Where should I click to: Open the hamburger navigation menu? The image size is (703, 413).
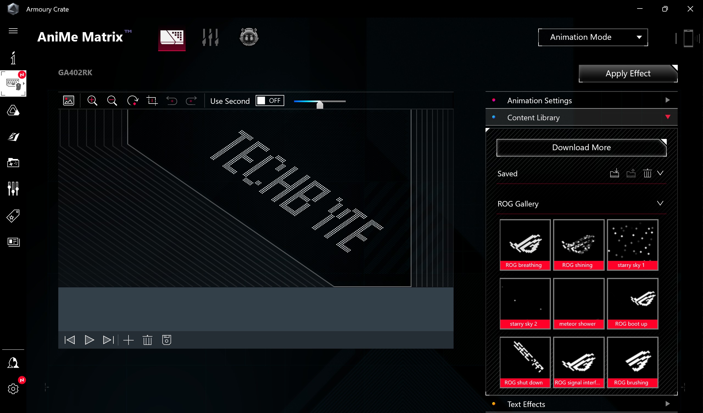13,31
